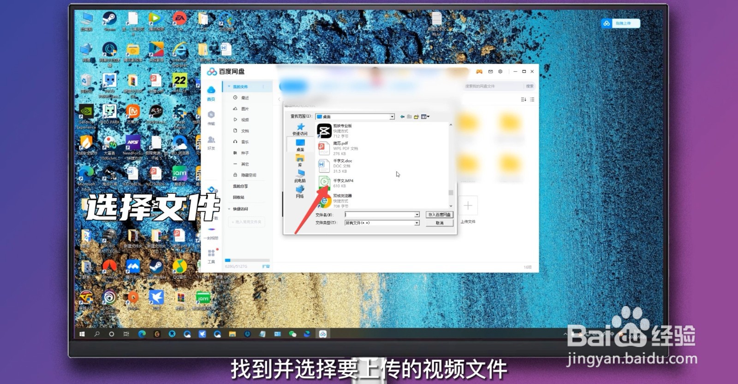Open the 文件类型 filter dropdown
This screenshot has width=738, height=384.
coord(417,223)
